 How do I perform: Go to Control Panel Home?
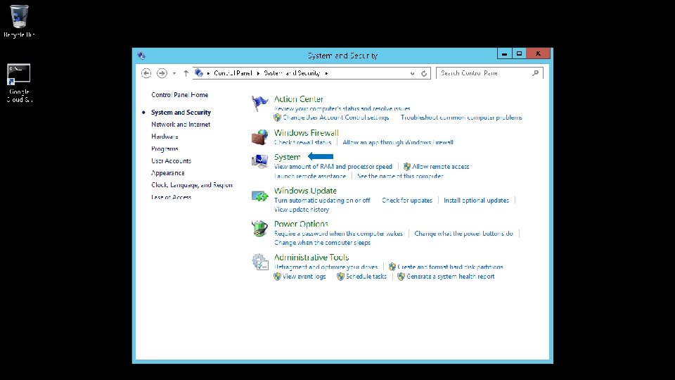[x=179, y=95]
